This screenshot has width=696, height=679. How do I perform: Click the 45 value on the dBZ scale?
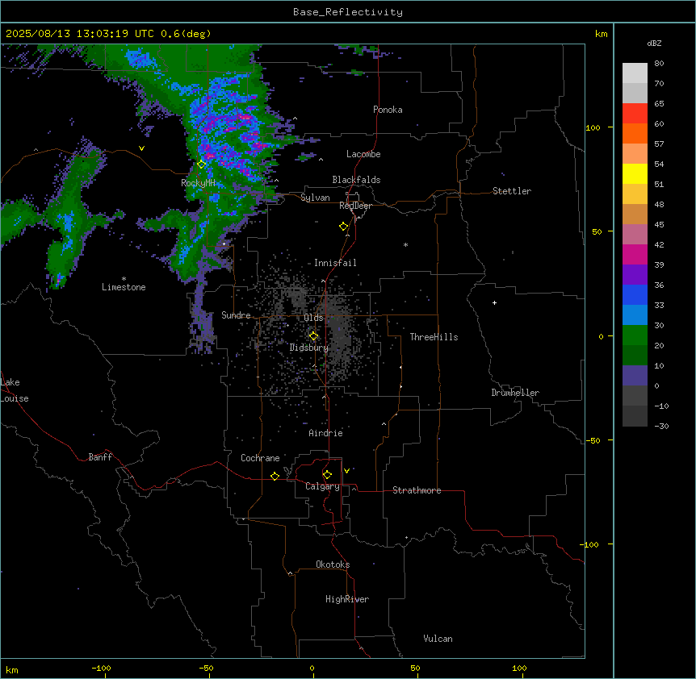tap(659, 224)
